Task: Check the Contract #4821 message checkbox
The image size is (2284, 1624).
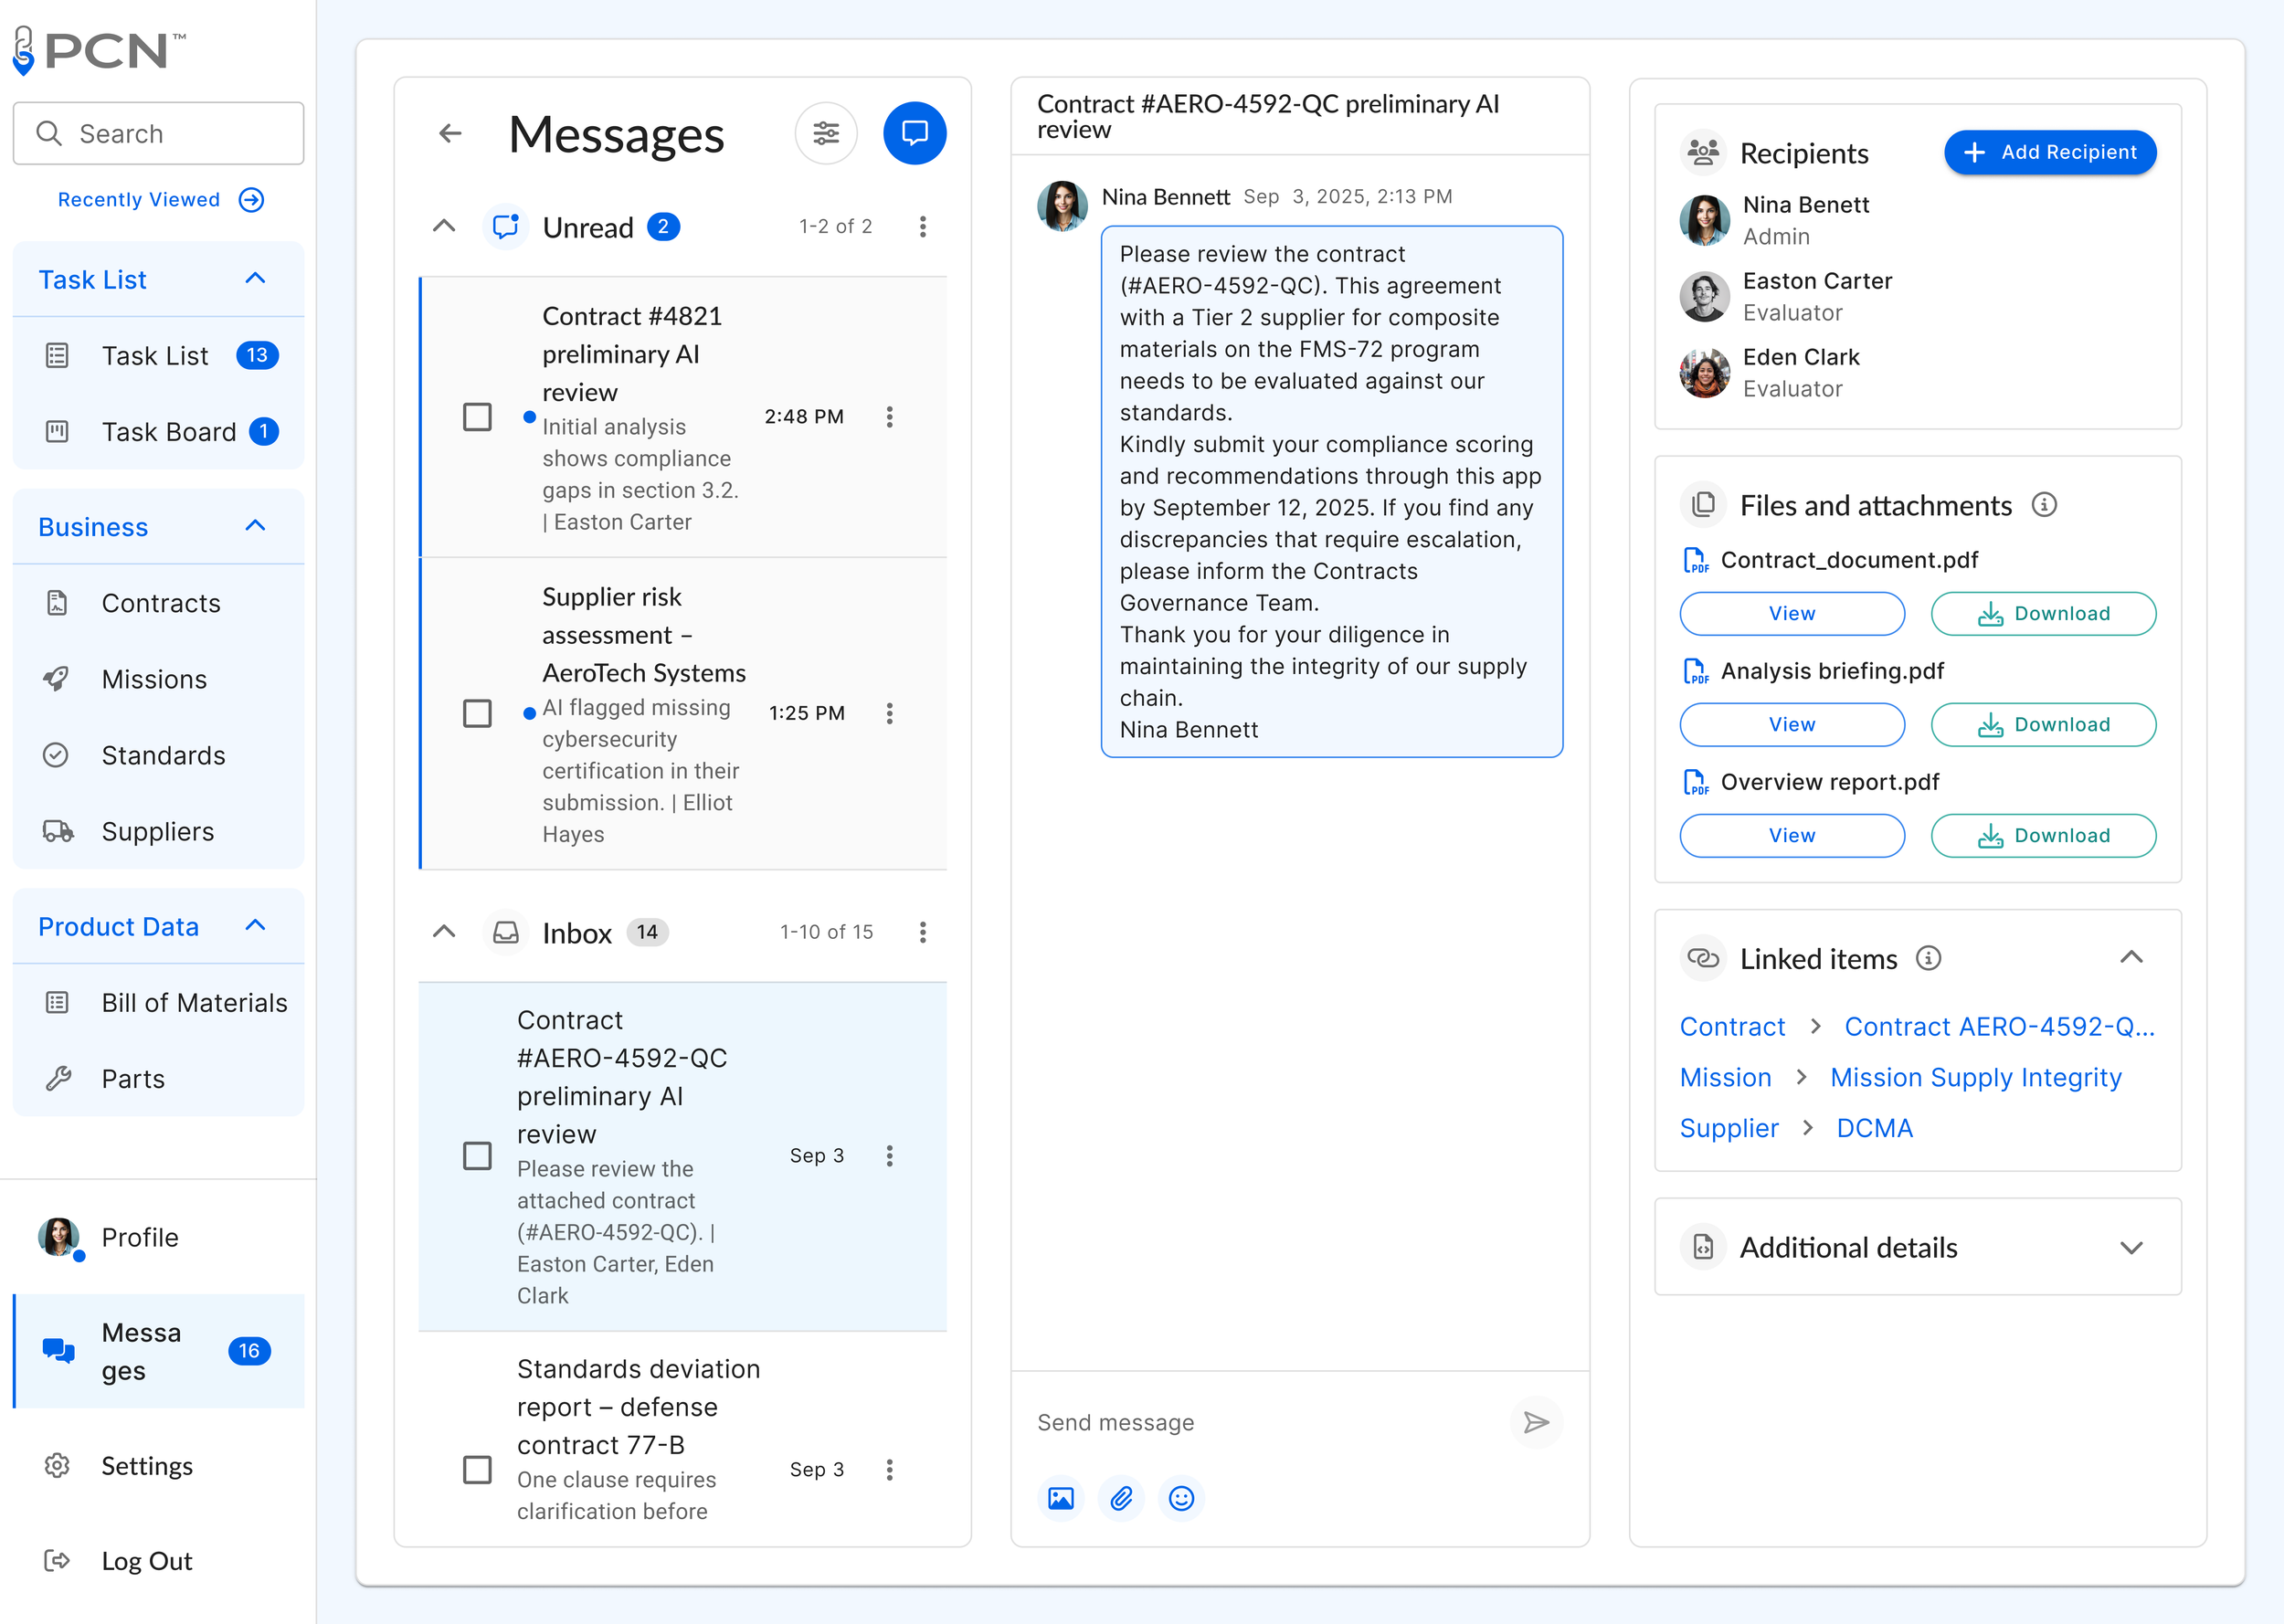Action: point(477,417)
